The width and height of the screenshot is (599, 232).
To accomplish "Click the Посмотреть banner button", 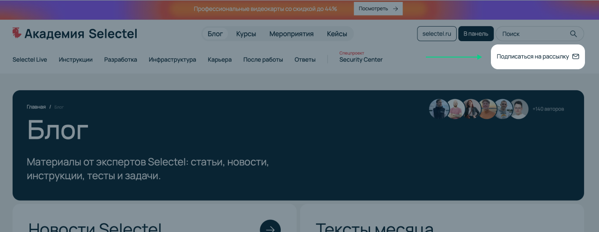I will click(x=378, y=8).
